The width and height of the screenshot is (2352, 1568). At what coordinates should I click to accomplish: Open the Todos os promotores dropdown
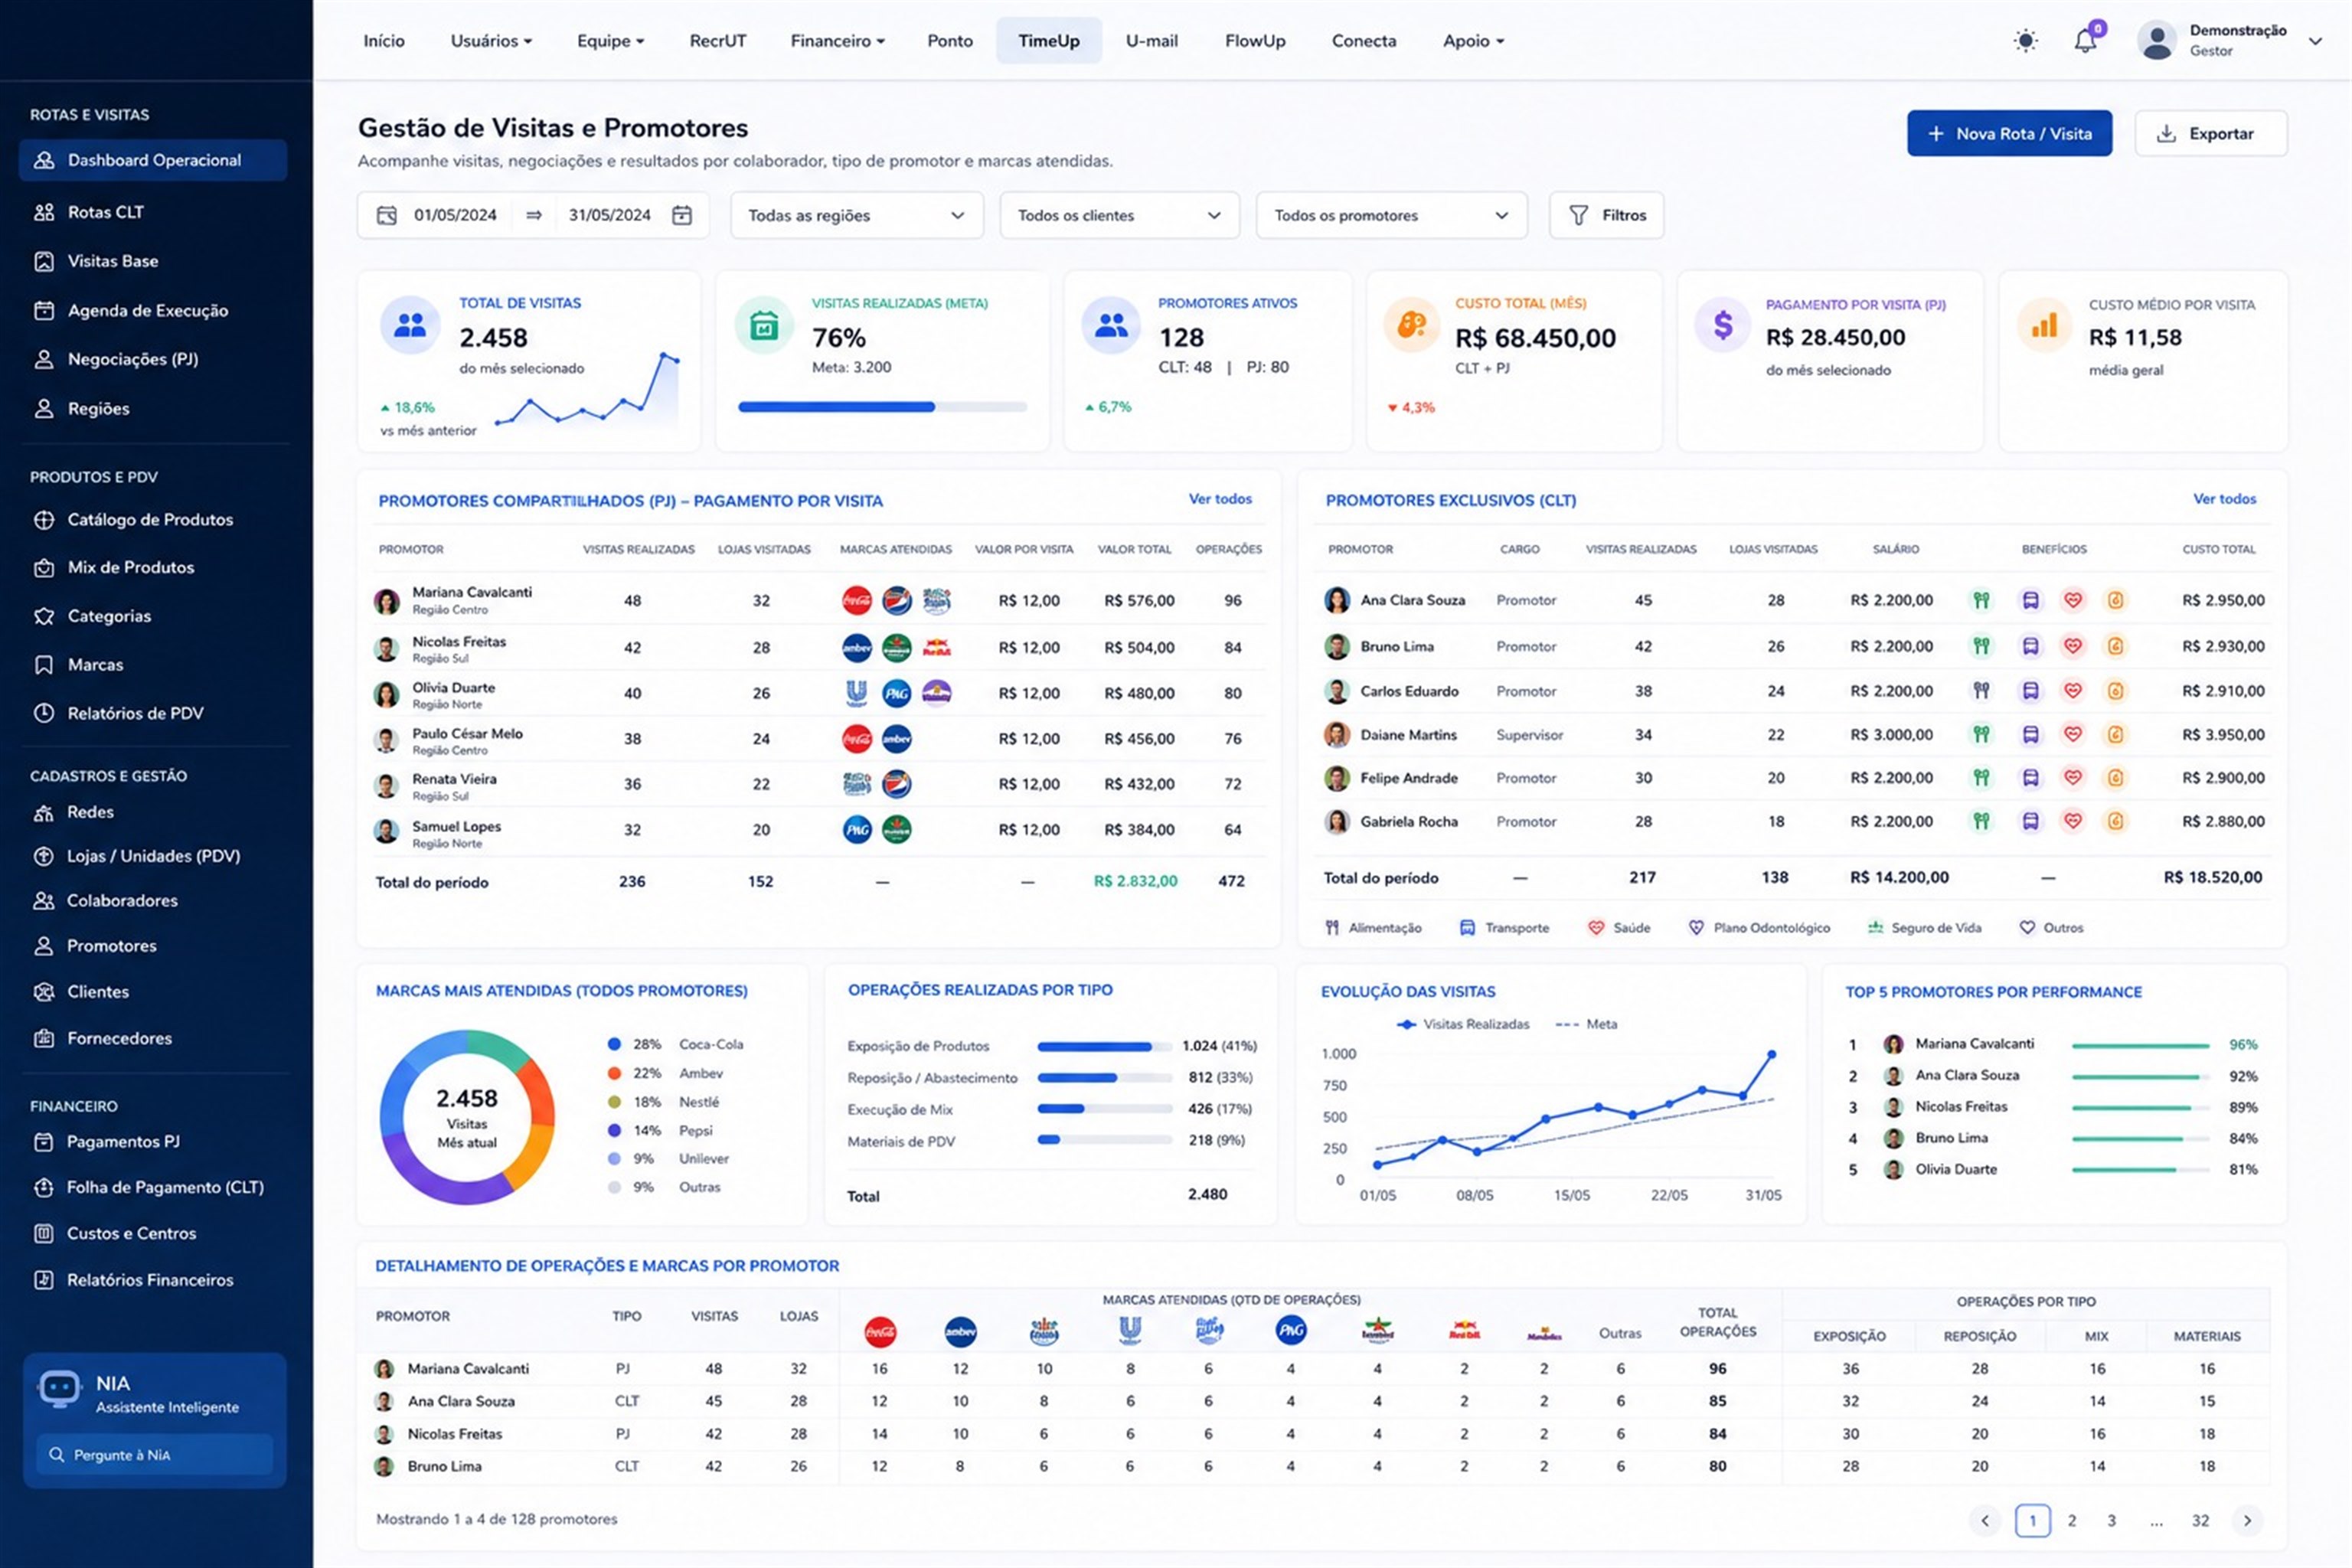(x=1391, y=215)
